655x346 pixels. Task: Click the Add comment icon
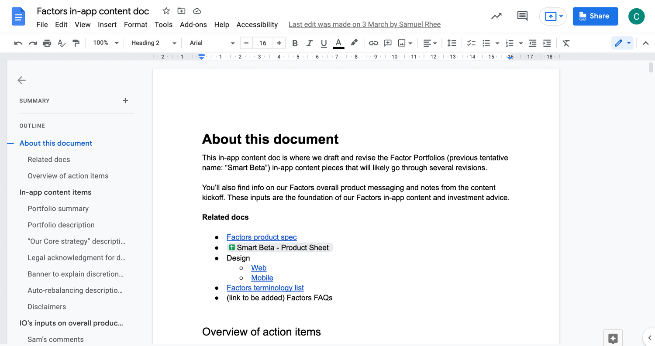click(x=388, y=43)
